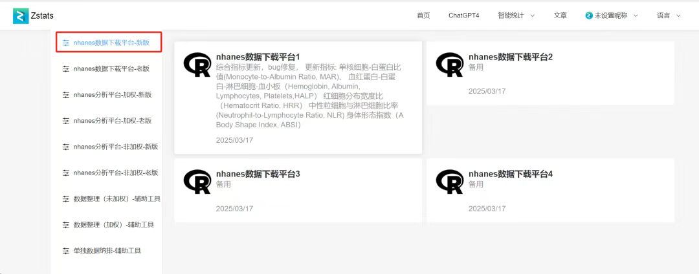The height and width of the screenshot is (274, 699).
Task: Click the user avatar icon beside 未设置昵称
Action: pos(589,16)
